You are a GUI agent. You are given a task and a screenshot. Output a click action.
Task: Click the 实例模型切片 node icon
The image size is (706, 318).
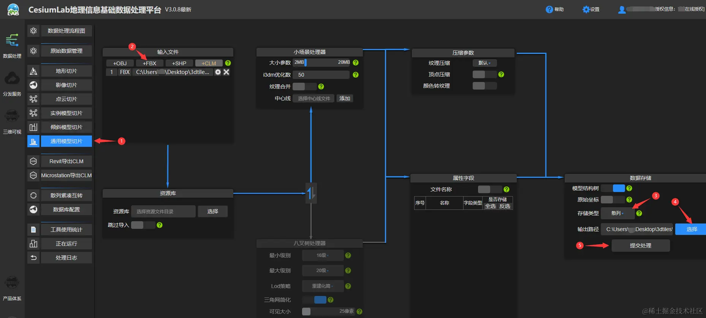click(x=33, y=113)
